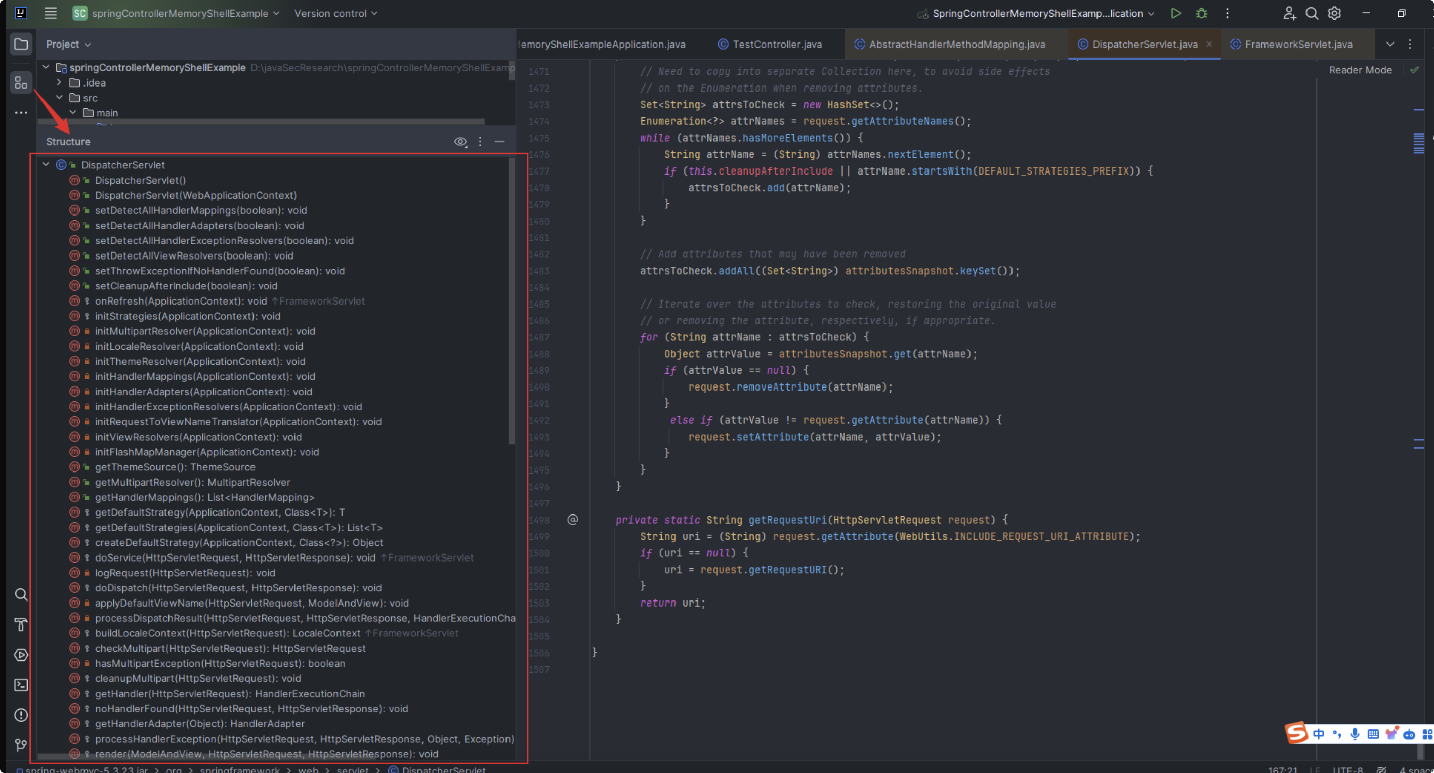Run the application with the green play icon
The height and width of the screenshot is (773, 1434).
tap(1176, 13)
